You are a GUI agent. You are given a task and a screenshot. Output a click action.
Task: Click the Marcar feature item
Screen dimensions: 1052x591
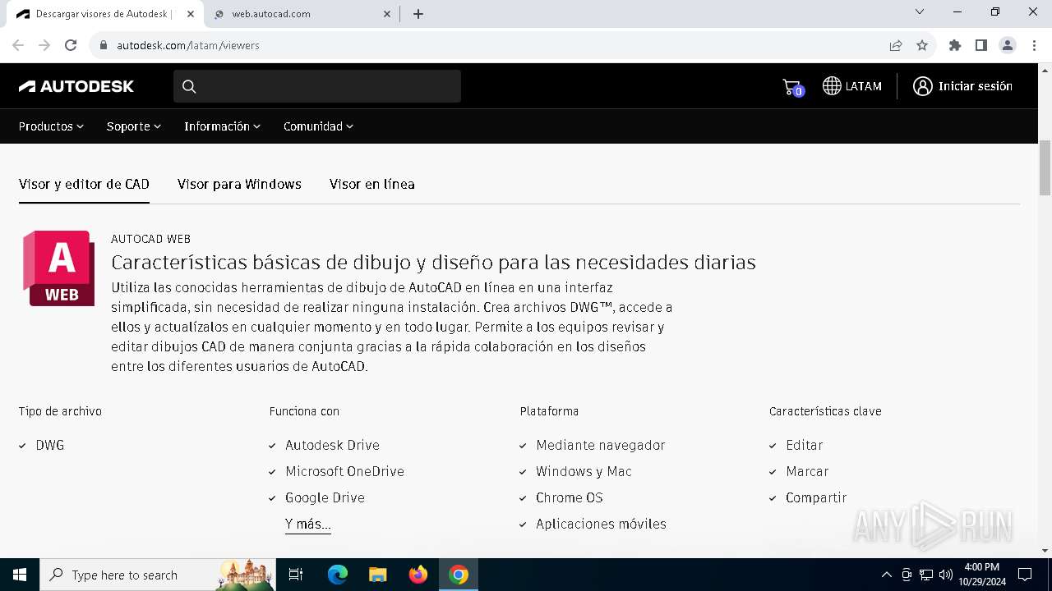coord(807,471)
